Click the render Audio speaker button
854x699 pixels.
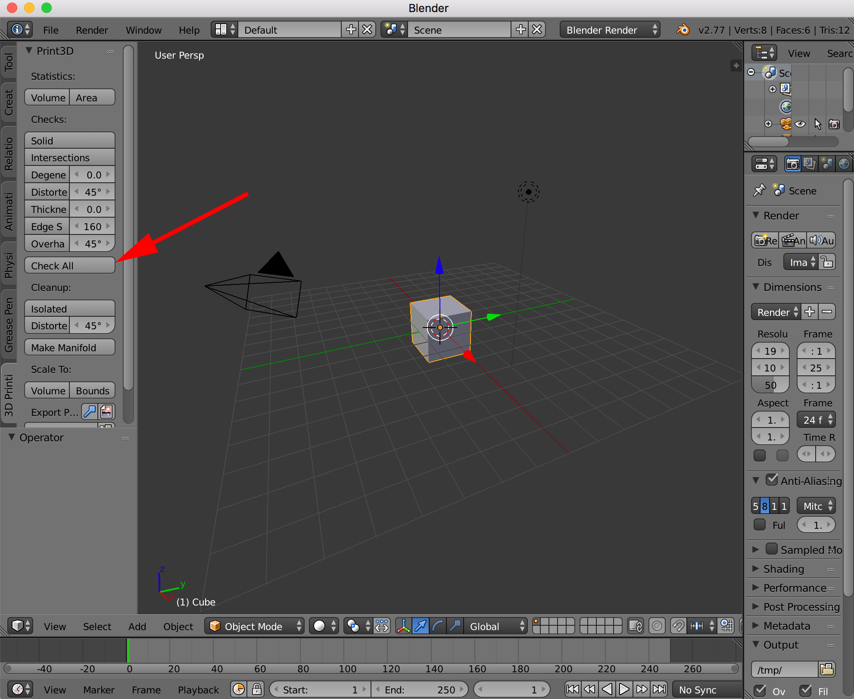pos(821,240)
